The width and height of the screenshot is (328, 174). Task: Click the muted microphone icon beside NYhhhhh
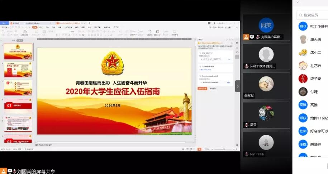click(x=246, y=154)
